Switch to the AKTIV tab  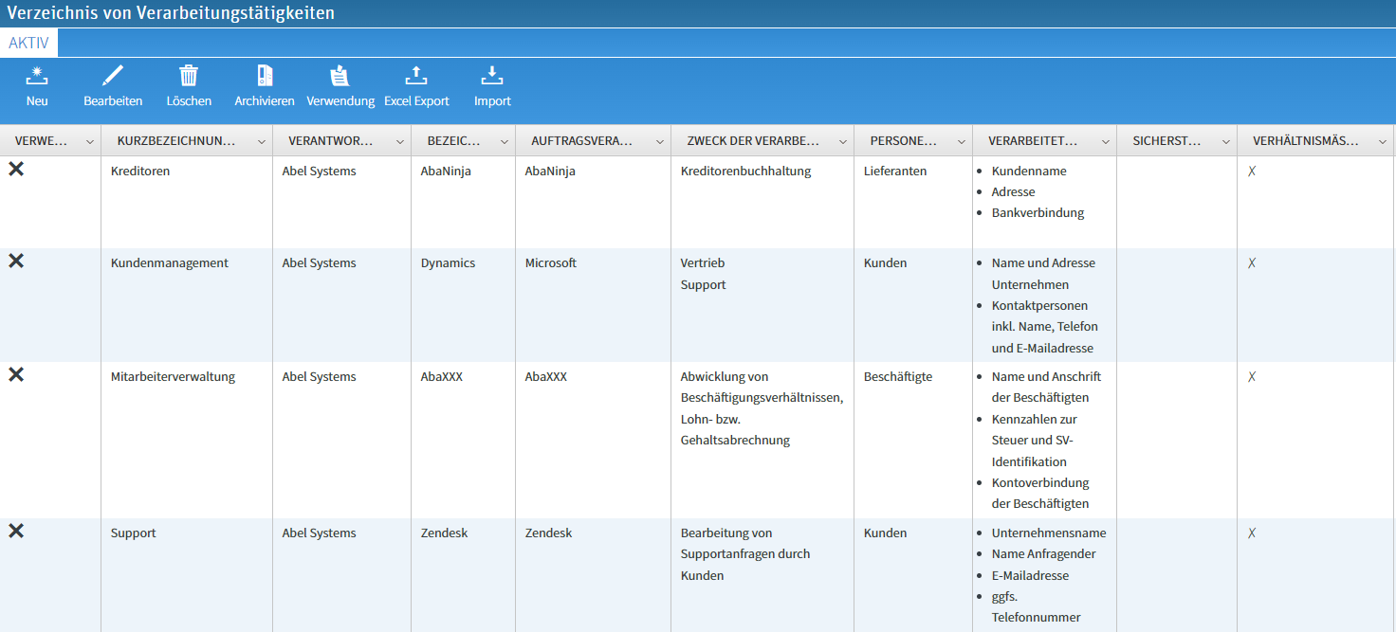[x=28, y=44]
